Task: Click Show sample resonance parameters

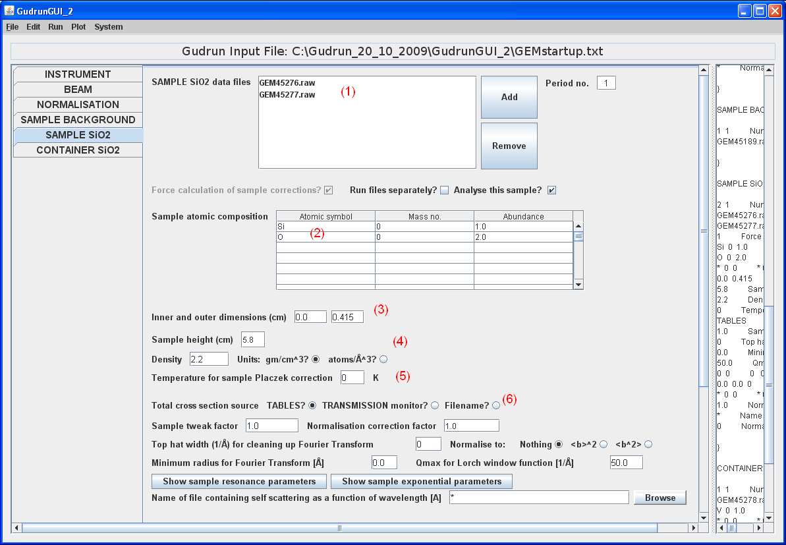Action: click(x=239, y=481)
